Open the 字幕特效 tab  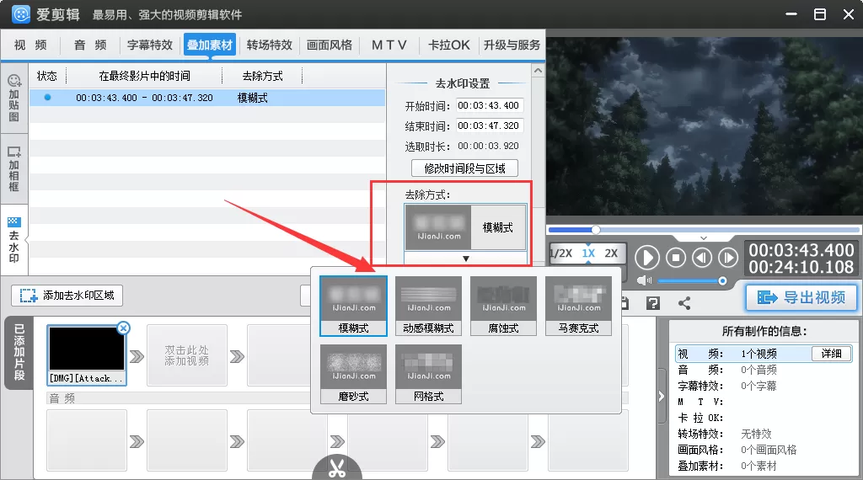150,45
